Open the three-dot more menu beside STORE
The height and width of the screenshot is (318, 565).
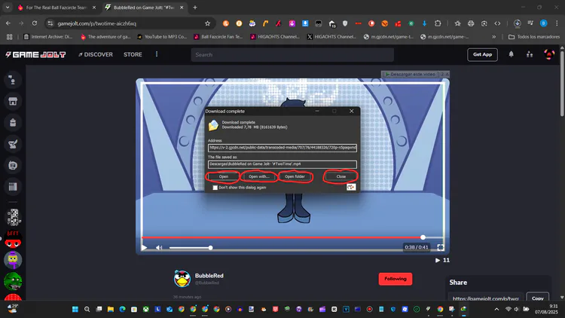pos(157,54)
